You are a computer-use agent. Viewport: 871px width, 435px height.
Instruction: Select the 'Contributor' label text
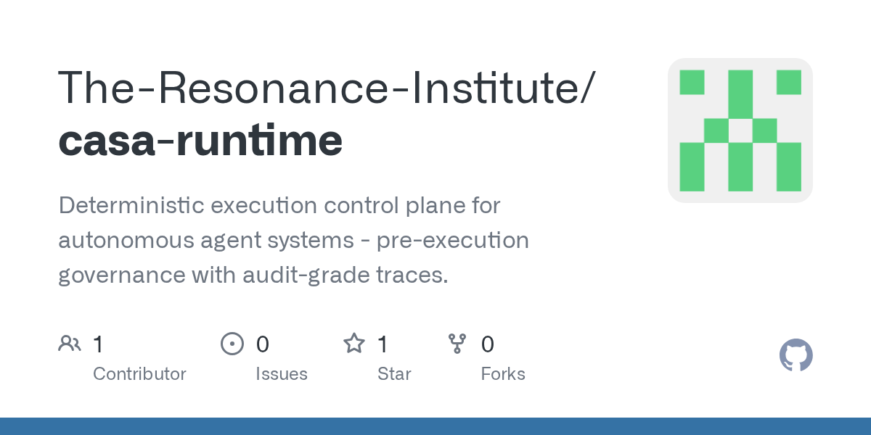click(x=139, y=374)
